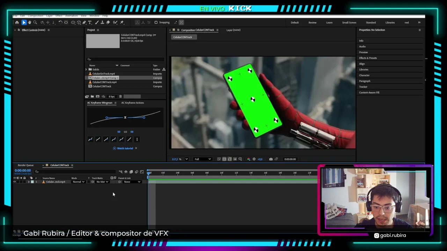The height and width of the screenshot is (251, 447).
Task: Toggle Composition viewer panel lock
Action: [178, 30]
